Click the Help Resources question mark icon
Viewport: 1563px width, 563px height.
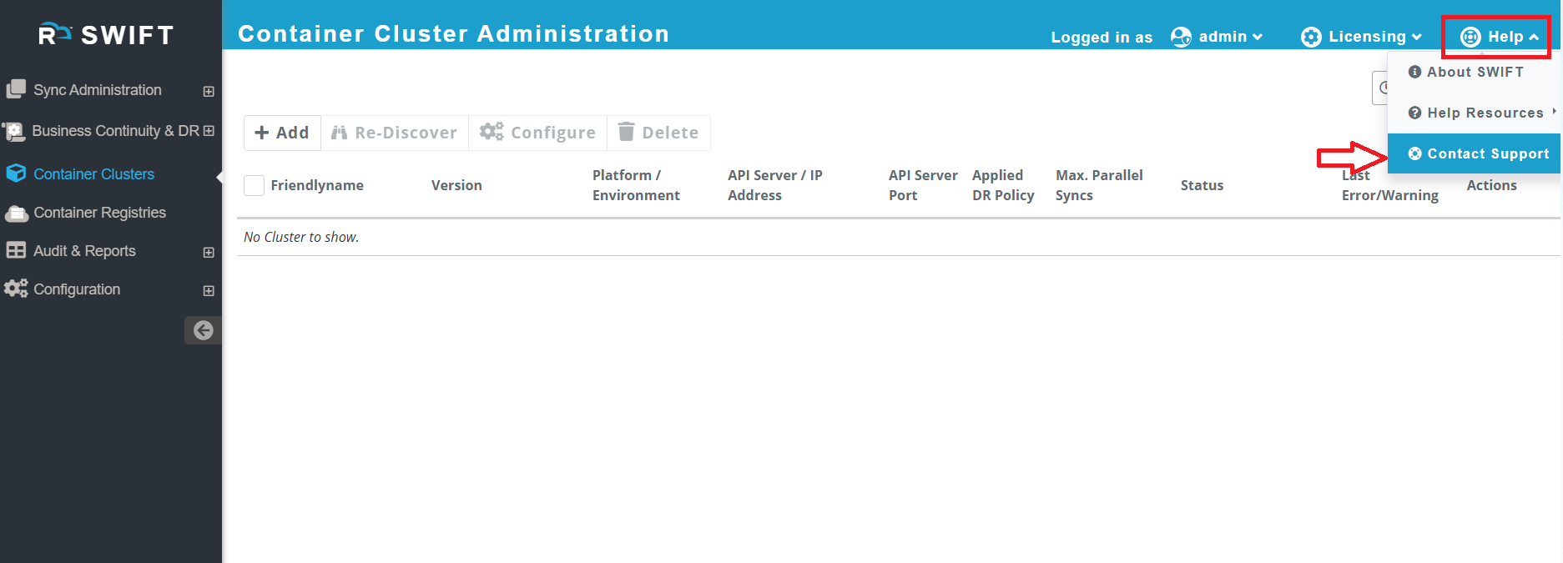1414,113
